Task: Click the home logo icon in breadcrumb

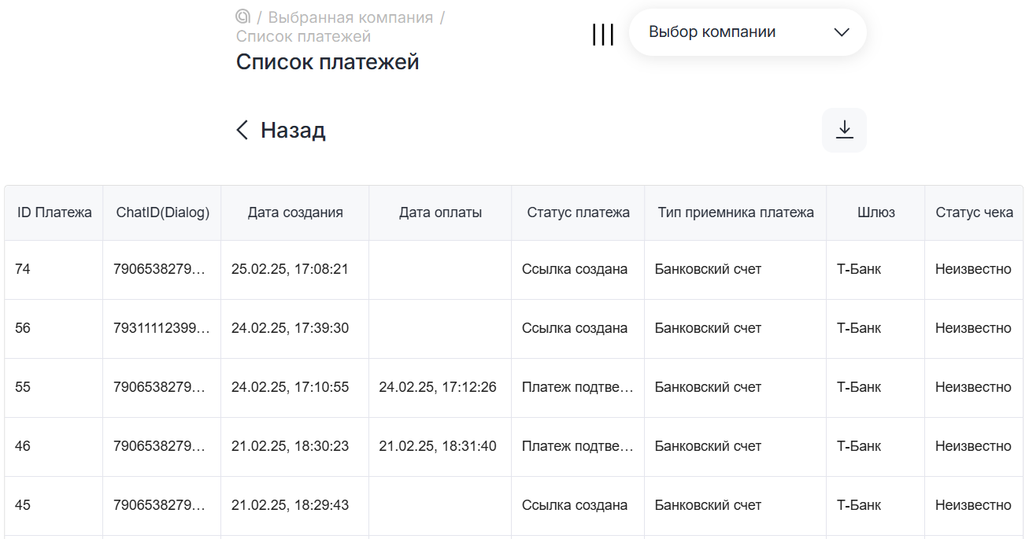Action: (242, 17)
